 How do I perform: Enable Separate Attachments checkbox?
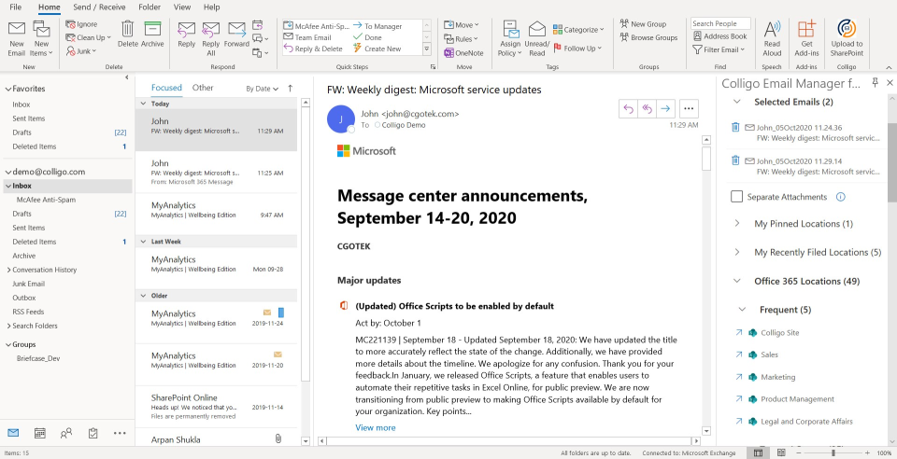coord(737,197)
